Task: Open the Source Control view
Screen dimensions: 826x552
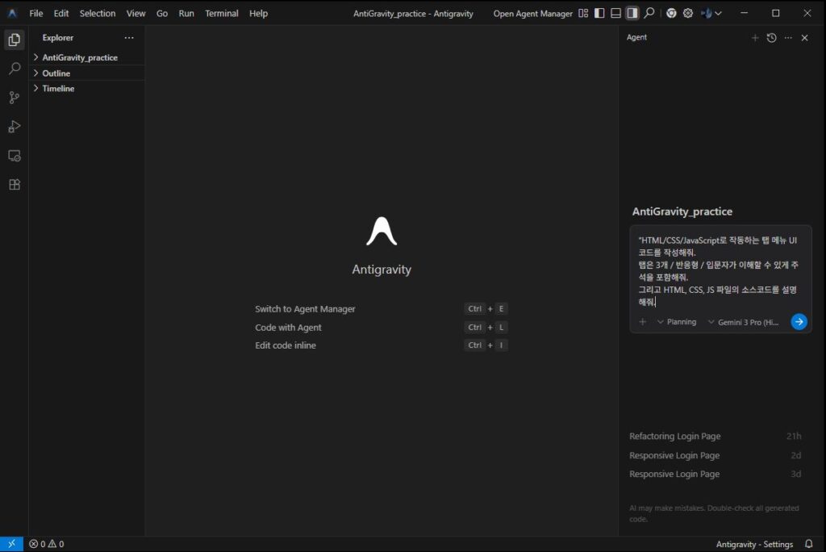Action: coord(13,98)
